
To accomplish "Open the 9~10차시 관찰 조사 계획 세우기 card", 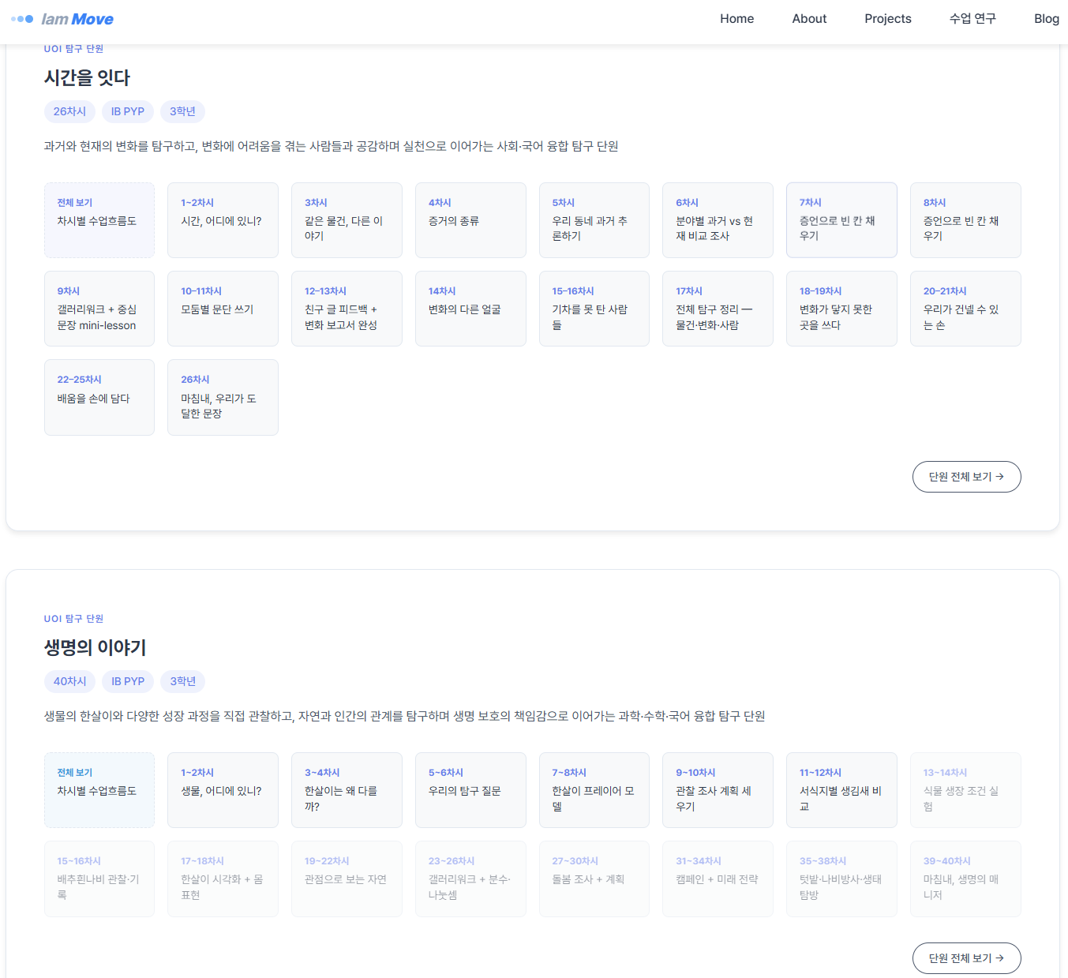I will pos(718,790).
